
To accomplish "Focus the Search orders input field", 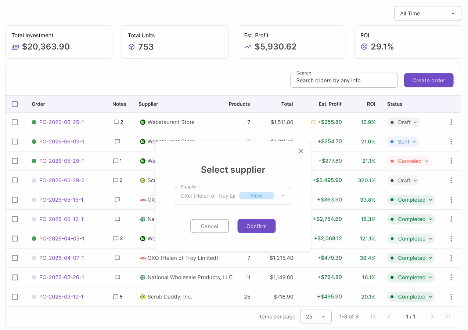I will click(344, 80).
